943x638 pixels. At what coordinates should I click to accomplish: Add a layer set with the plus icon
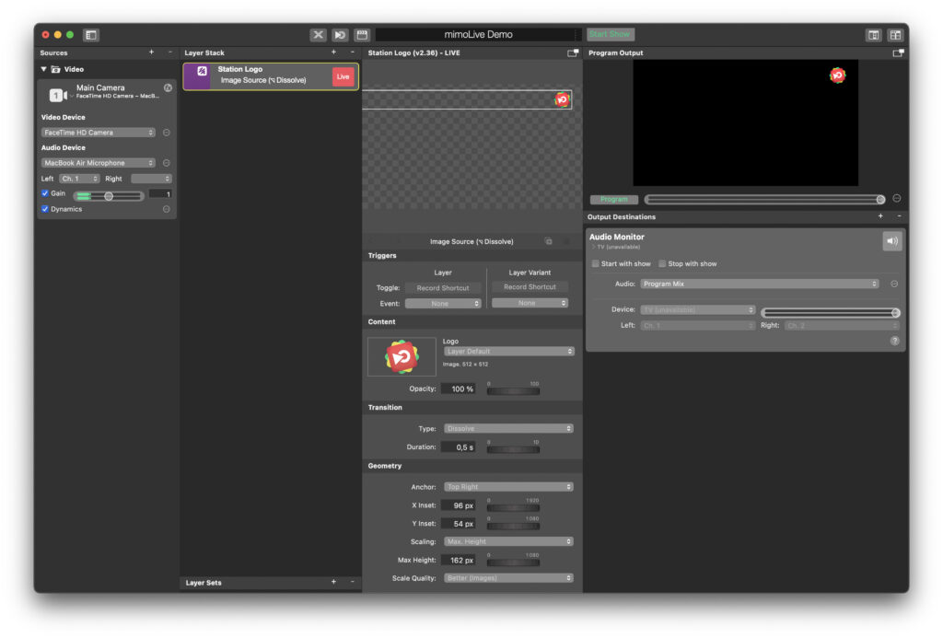[x=333, y=582]
